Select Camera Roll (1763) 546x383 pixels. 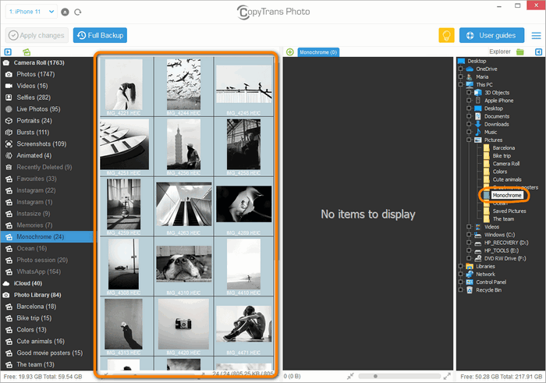[x=39, y=62]
